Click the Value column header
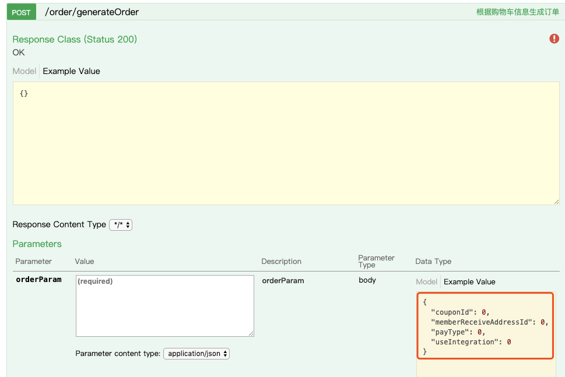Screen dimensions: 565x377 point(85,262)
